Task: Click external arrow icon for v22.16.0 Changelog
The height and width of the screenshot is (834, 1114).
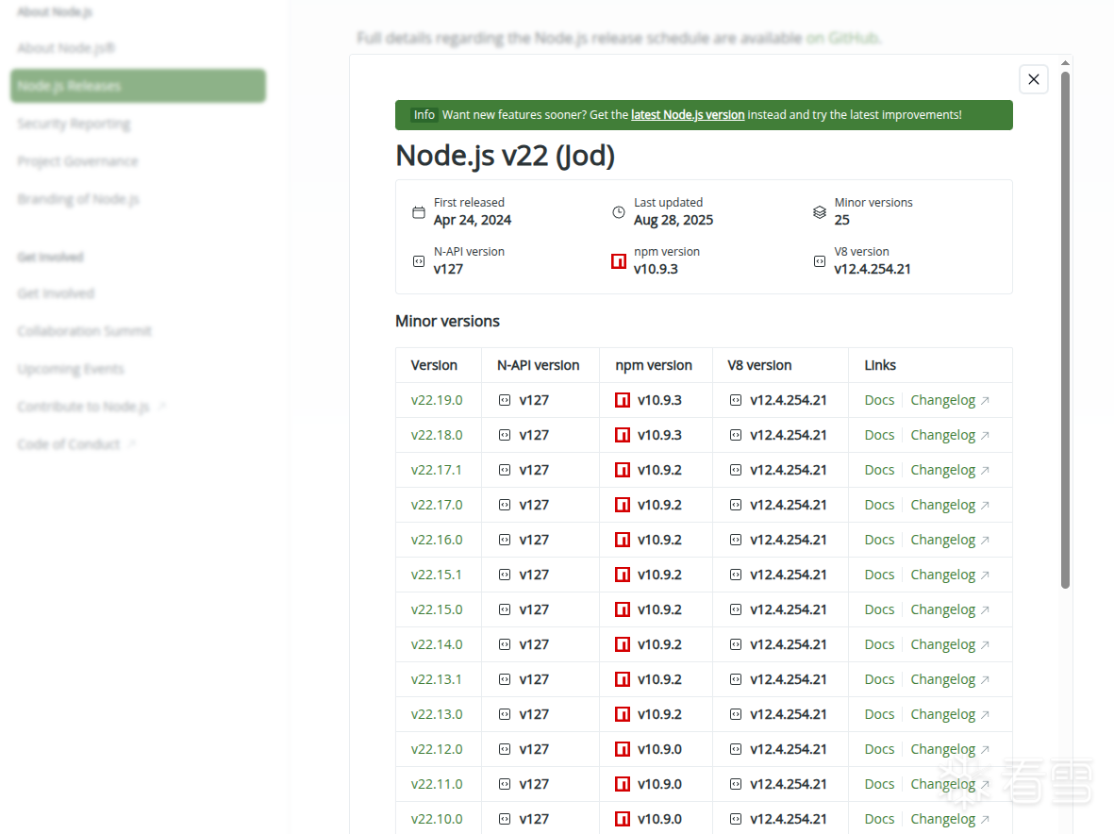Action: [x=985, y=541]
